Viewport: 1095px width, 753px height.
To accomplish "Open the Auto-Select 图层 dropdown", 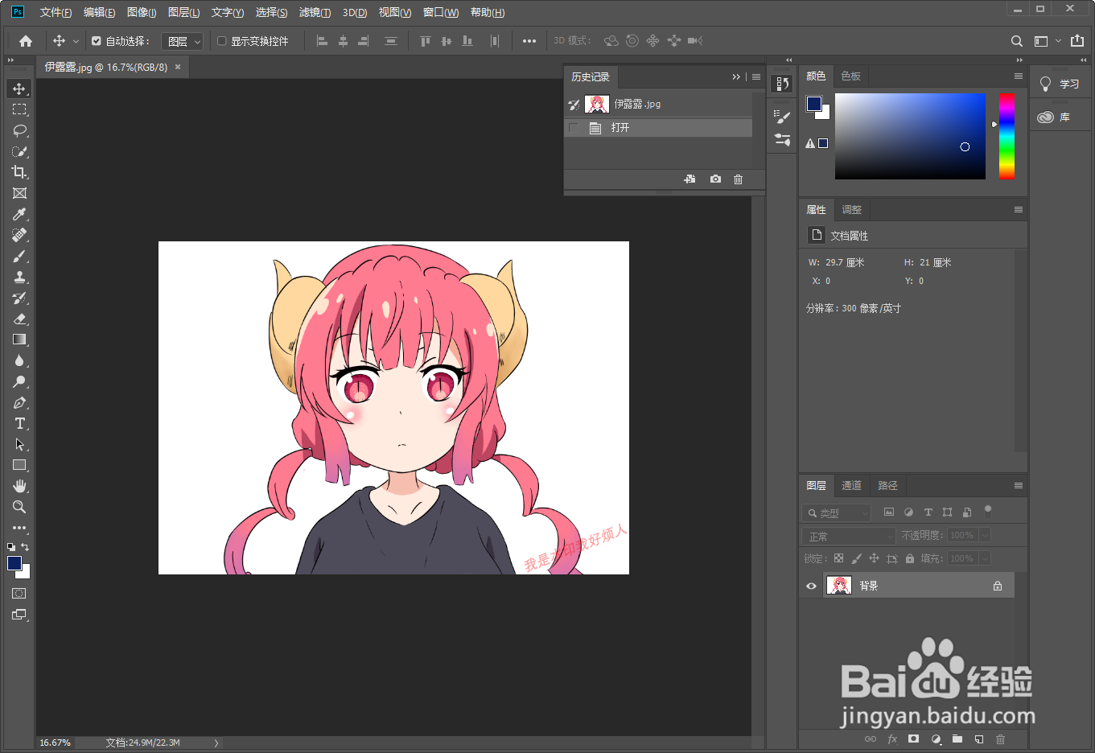I will coord(183,41).
